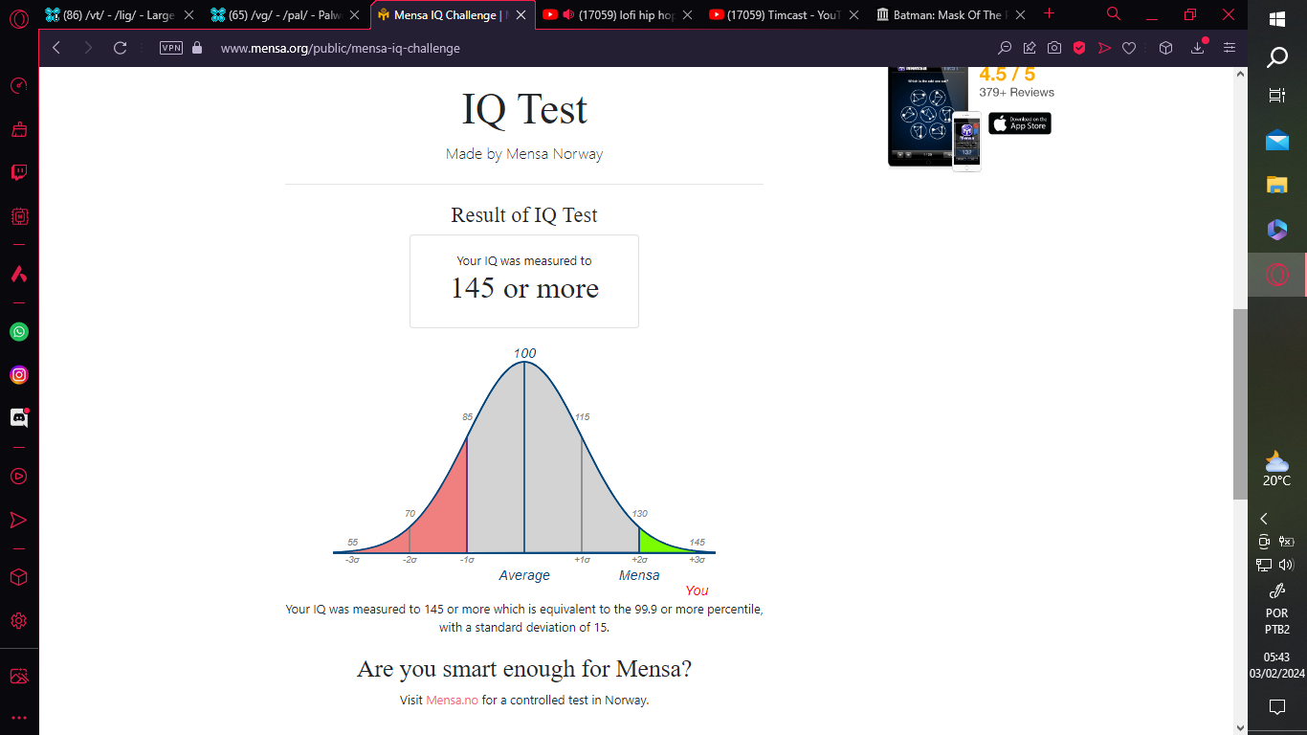Open Settings gear in the sidebar

[18, 621]
